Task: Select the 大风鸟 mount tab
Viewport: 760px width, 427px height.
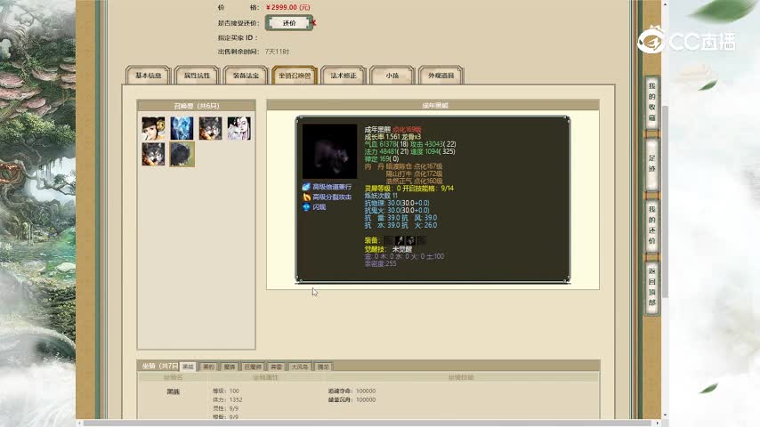Action: point(300,367)
